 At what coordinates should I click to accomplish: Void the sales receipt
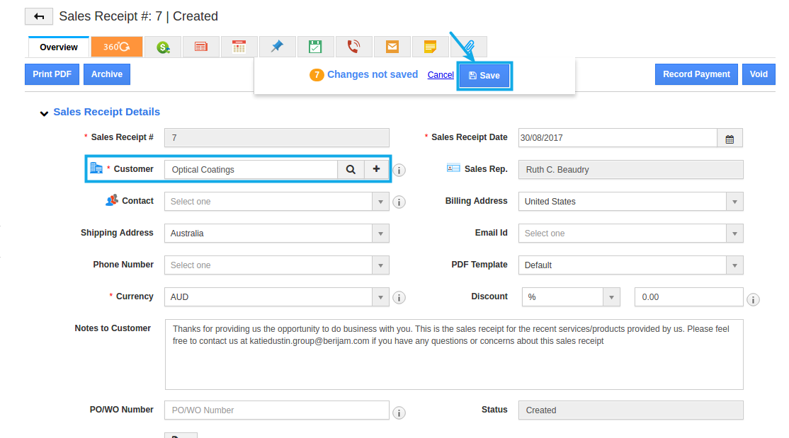(759, 74)
